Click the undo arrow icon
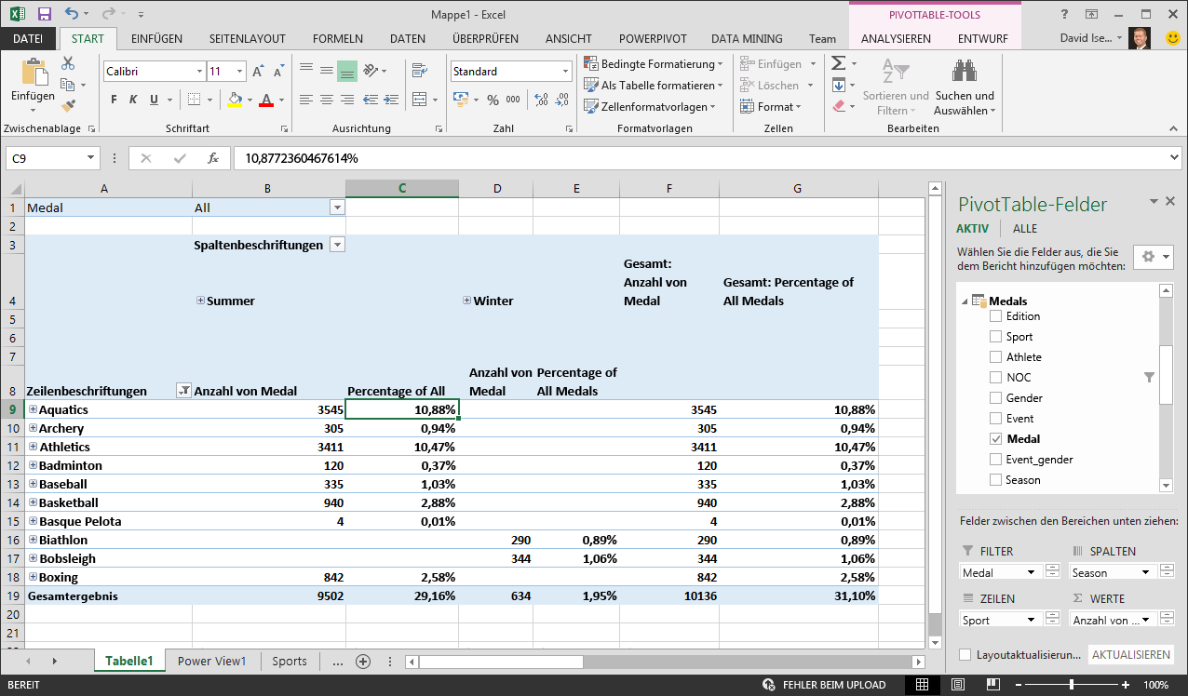 click(73, 14)
